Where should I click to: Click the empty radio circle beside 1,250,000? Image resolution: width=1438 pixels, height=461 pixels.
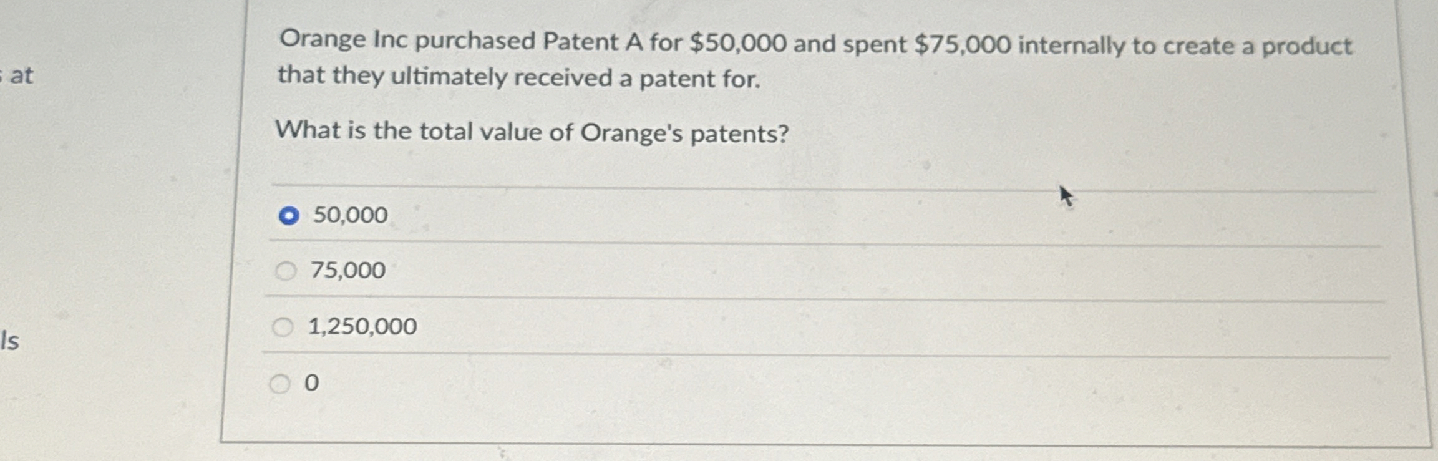(284, 326)
